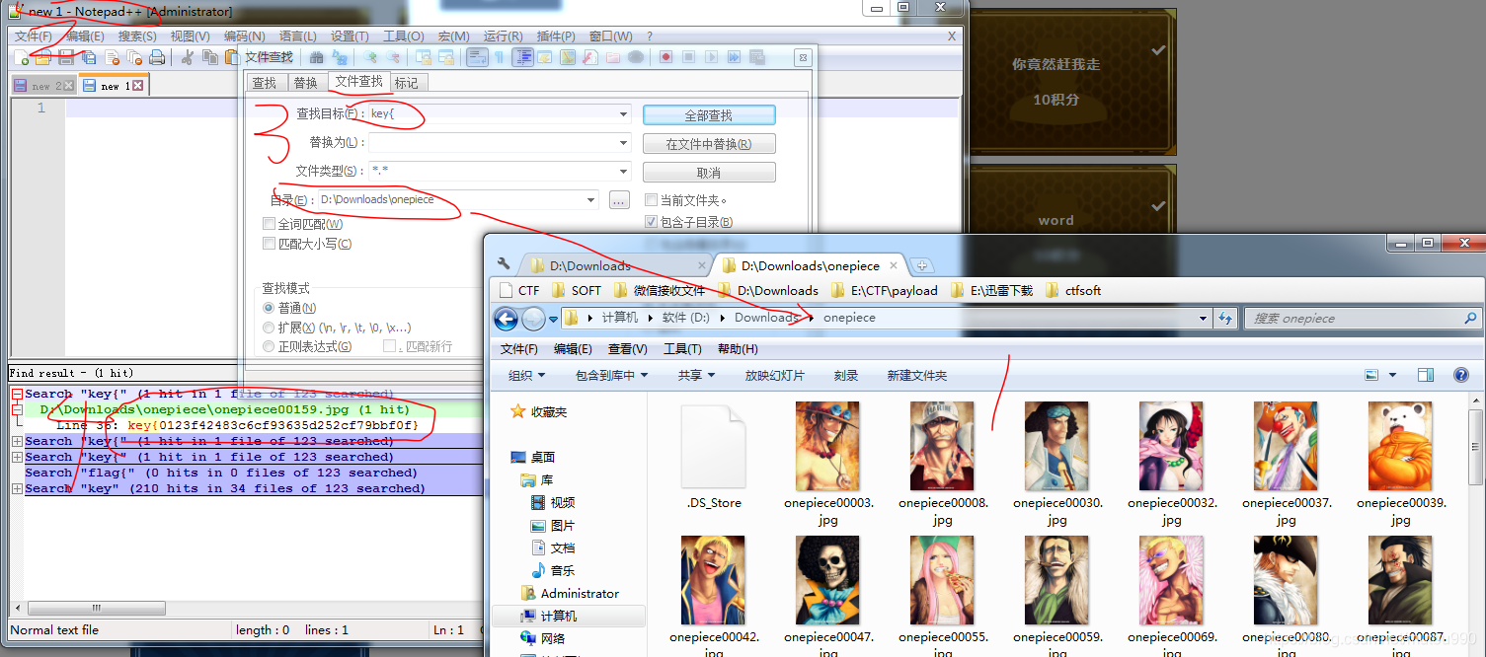1486x657 pixels.
Task: Close the new 2 document tab
Action: tap(69, 86)
